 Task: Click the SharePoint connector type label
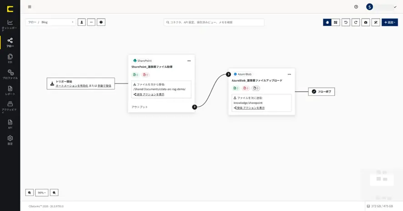click(x=142, y=61)
